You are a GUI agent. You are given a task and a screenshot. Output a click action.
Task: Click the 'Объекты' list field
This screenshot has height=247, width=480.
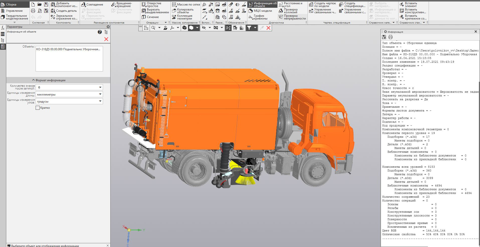[x=69, y=59]
